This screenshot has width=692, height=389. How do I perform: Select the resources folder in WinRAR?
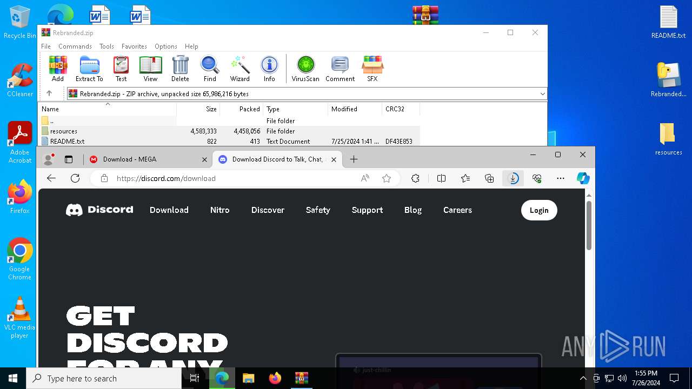[64, 131]
